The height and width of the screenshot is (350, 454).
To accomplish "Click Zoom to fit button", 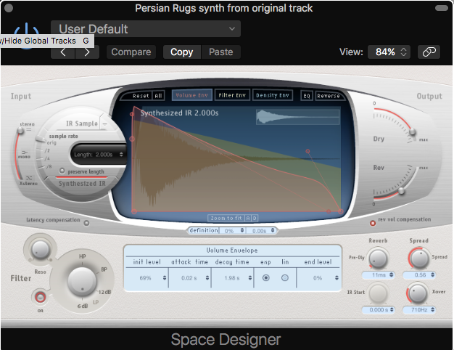I will [x=226, y=218].
